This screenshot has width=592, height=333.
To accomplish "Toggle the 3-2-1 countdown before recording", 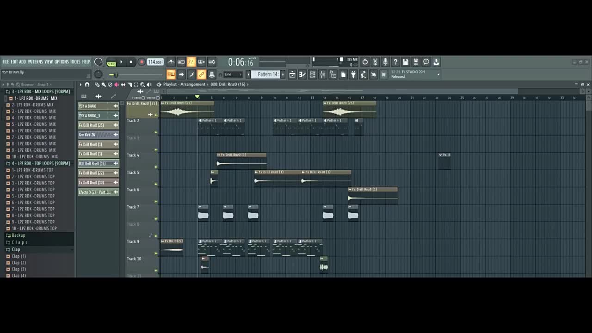I will tap(191, 62).
